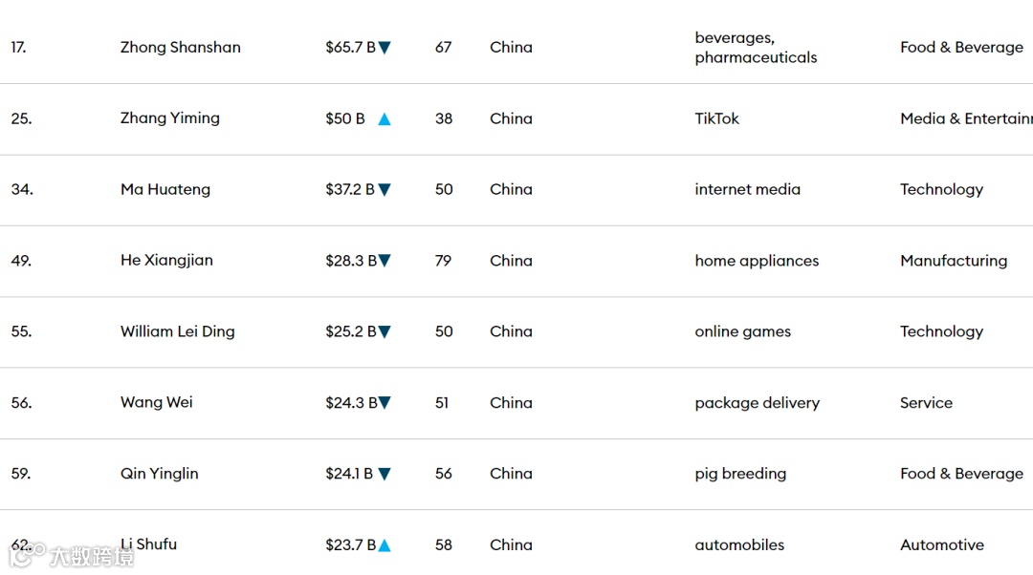1033x575 pixels.
Task: Click the TikTok source text
Action: (717, 118)
